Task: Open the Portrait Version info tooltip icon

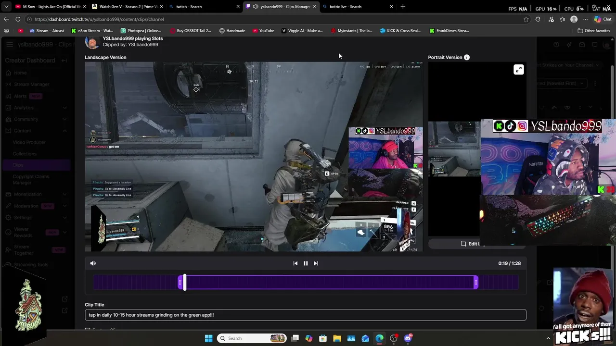Action: pos(467,57)
